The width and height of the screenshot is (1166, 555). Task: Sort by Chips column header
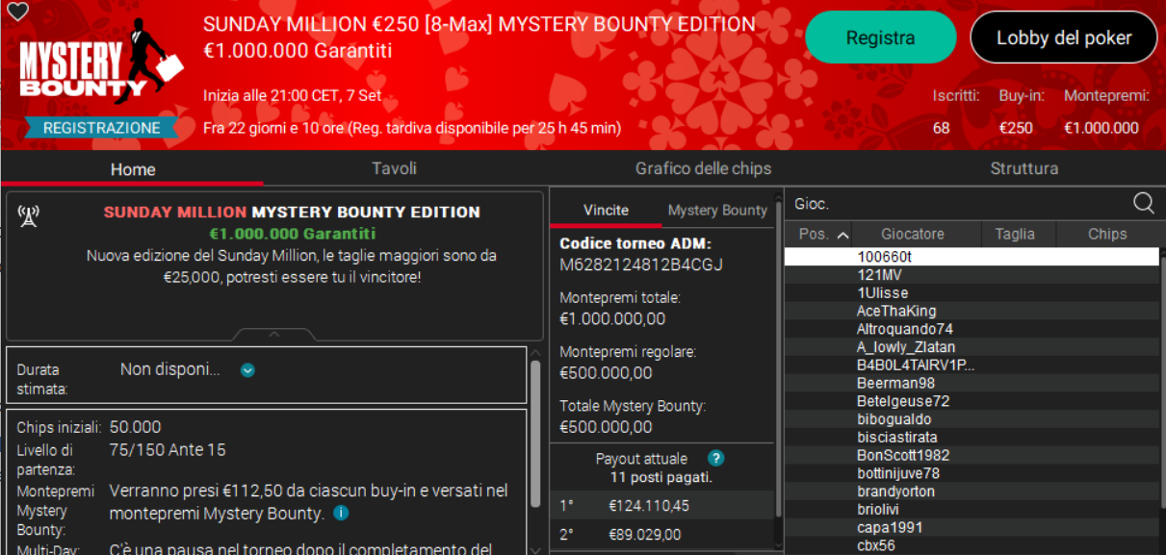[x=1107, y=234]
